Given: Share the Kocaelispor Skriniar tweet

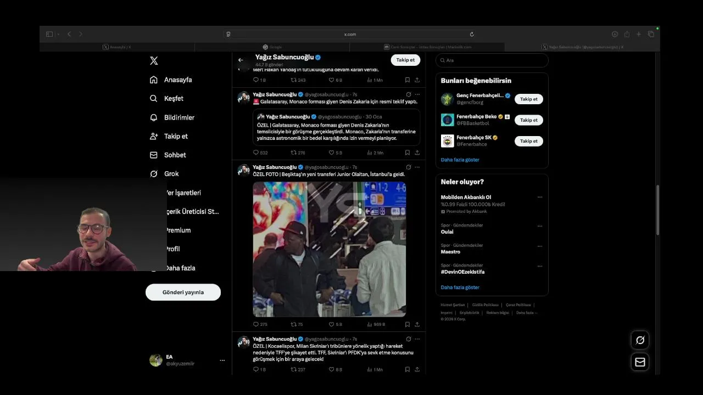Looking at the screenshot, I should coord(417,370).
